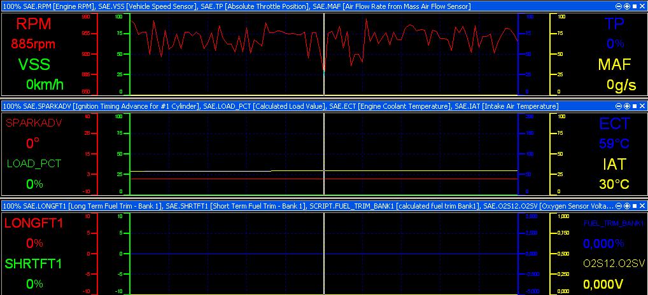This screenshot has width=648, height=295.
Task: Select the RPM 885rpm readout
Action: [33, 43]
